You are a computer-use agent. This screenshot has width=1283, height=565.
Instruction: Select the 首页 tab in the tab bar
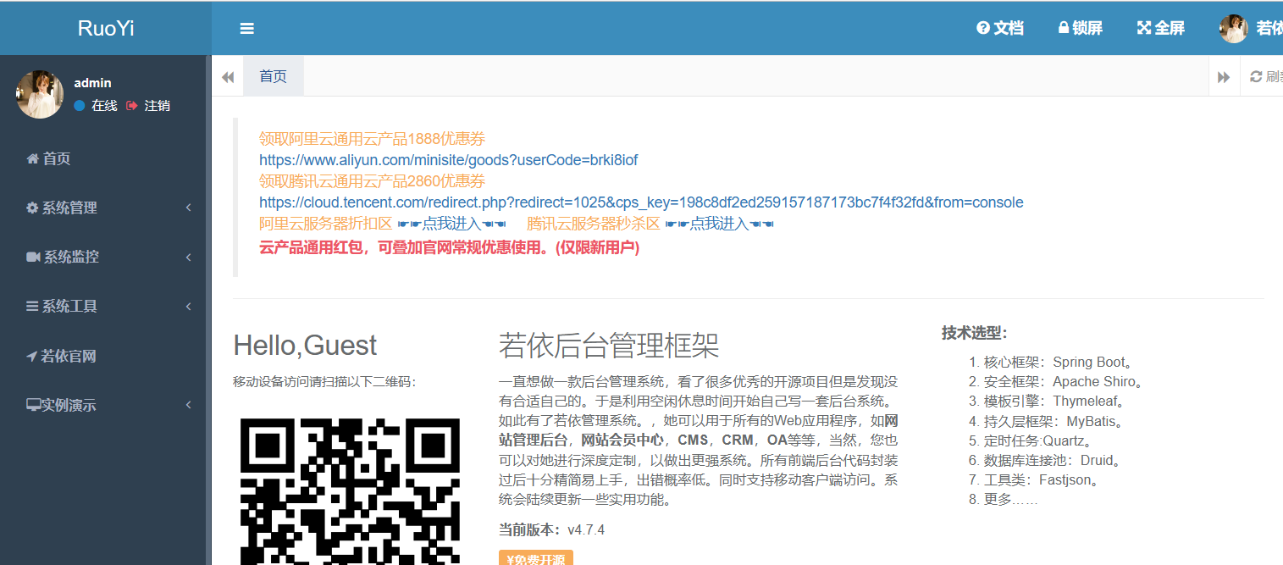[x=274, y=76]
